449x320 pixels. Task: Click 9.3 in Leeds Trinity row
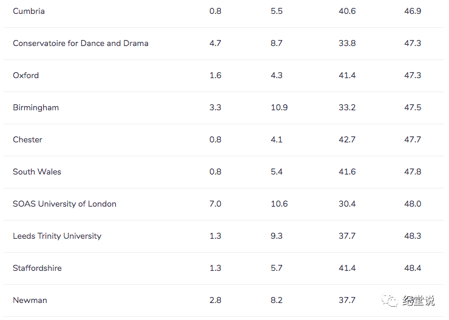tap(277, 236)
